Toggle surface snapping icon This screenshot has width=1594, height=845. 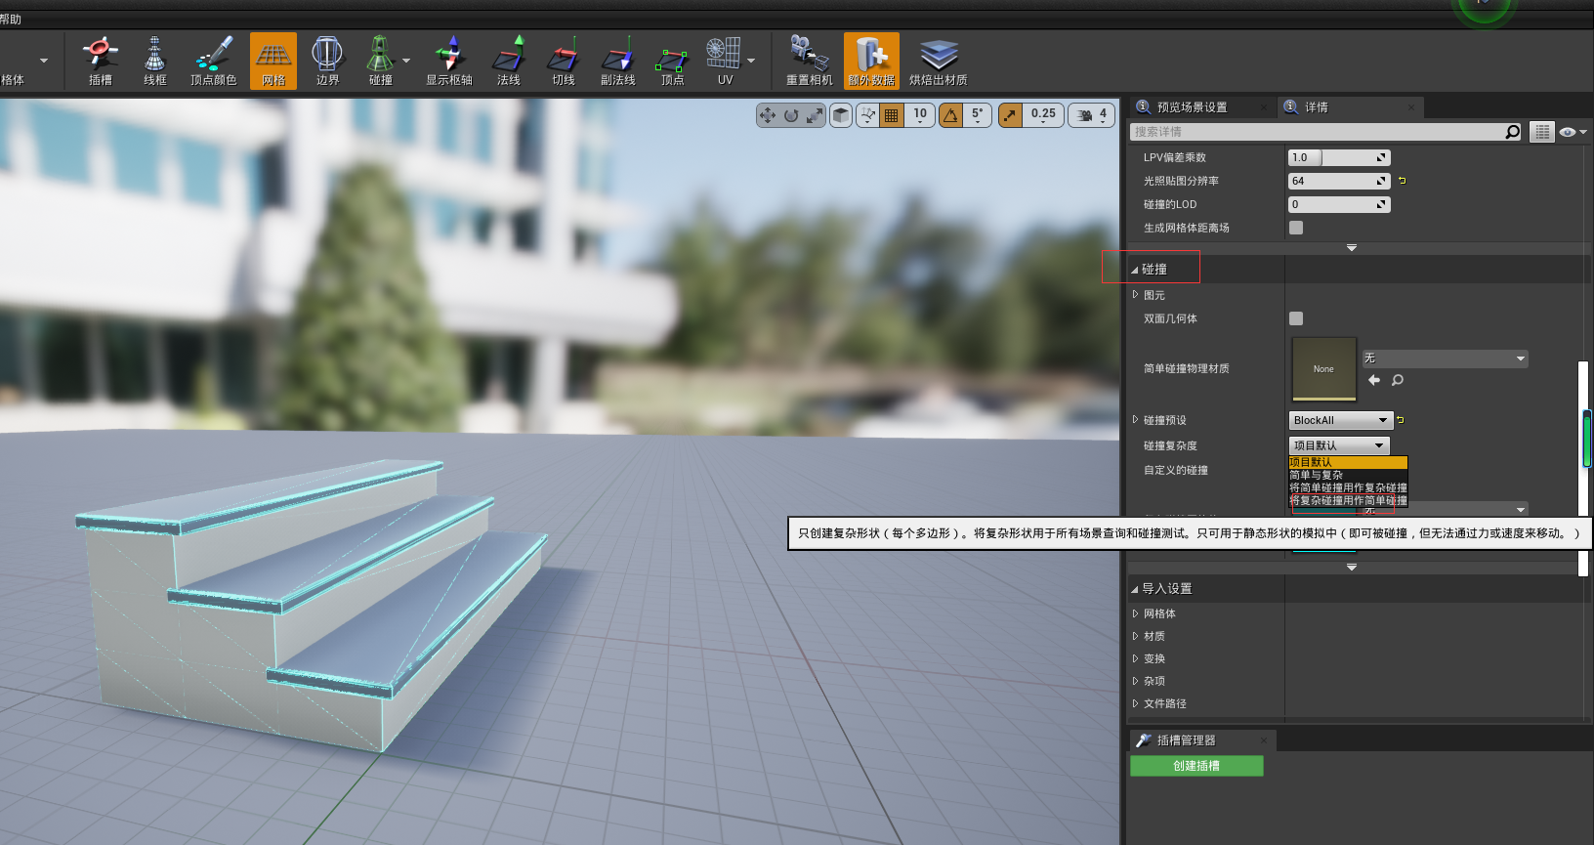point(868,115)
